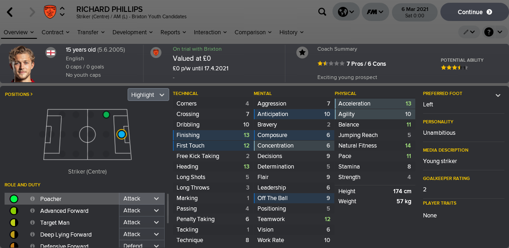Open the Highlight dropdown

coord(148,95)
